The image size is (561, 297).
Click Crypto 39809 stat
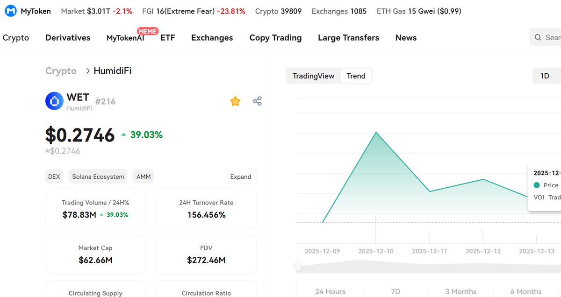click(278, 11)
